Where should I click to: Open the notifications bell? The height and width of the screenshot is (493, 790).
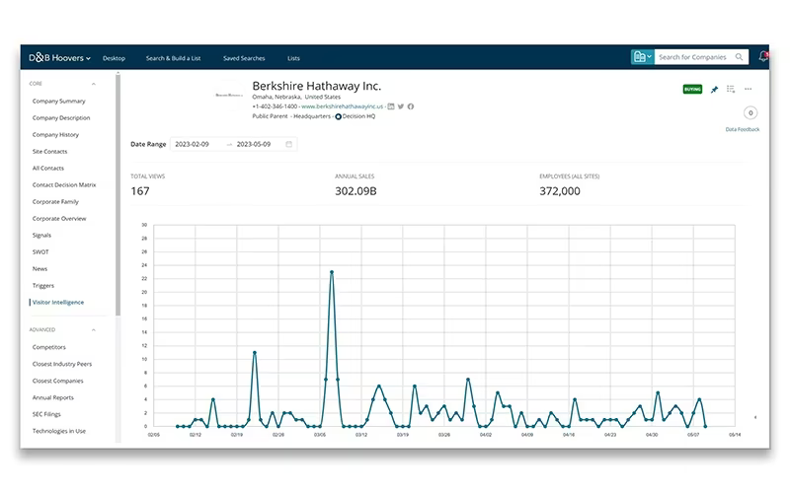(763, 57)
